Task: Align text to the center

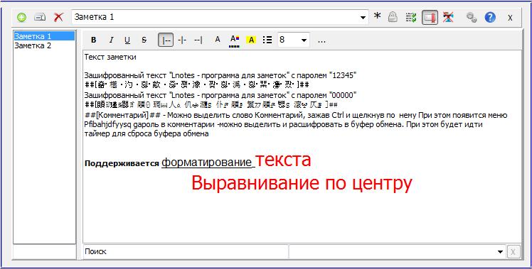Action: 182,40
